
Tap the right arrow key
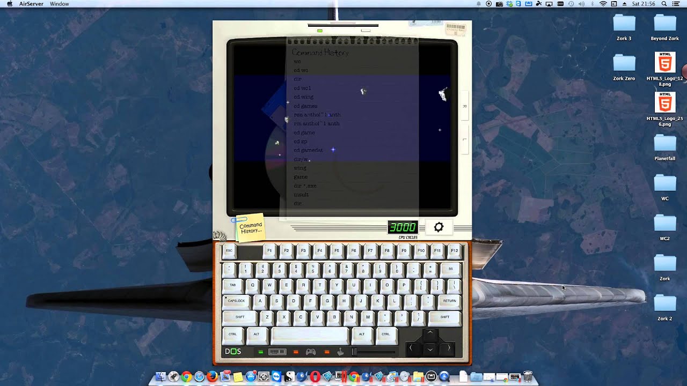tap(448, 349)
